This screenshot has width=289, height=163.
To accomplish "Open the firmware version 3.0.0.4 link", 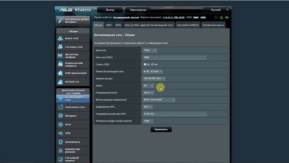I will [173, 17].
